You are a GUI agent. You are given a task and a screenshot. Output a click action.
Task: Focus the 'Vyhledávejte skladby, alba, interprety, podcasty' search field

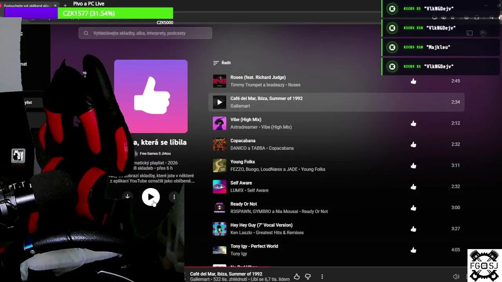pos(145,33)
